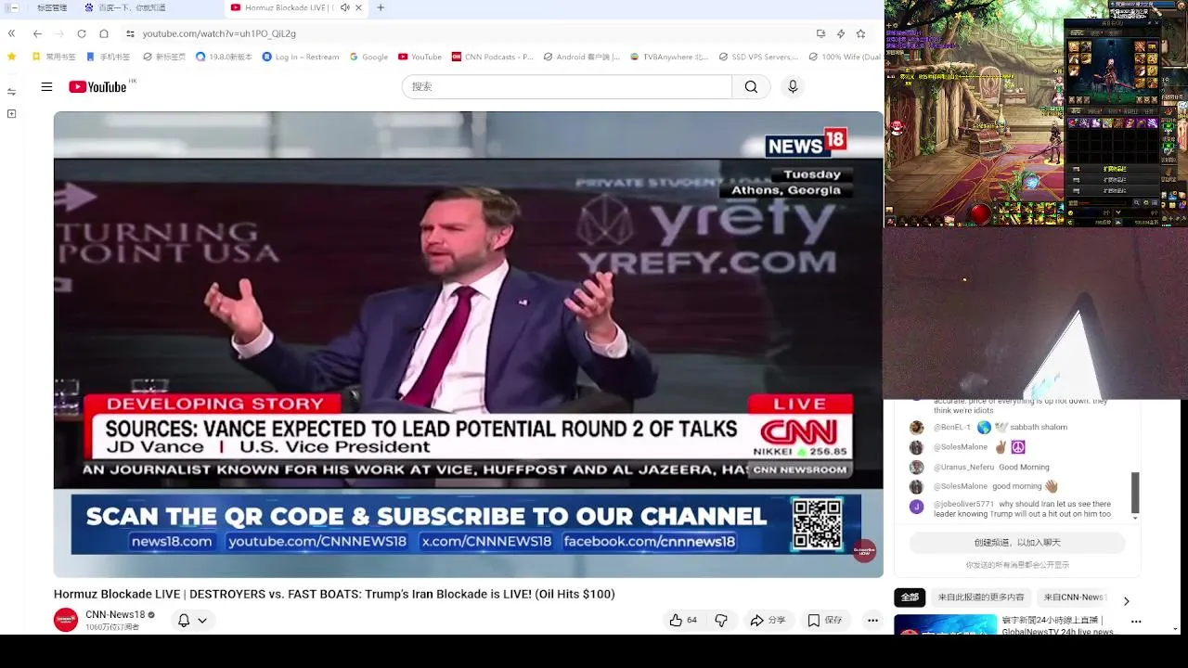This screenshot has height=668, width=1188.
Task: Click the address bar URL field
Action: click(x=464, y=33)
